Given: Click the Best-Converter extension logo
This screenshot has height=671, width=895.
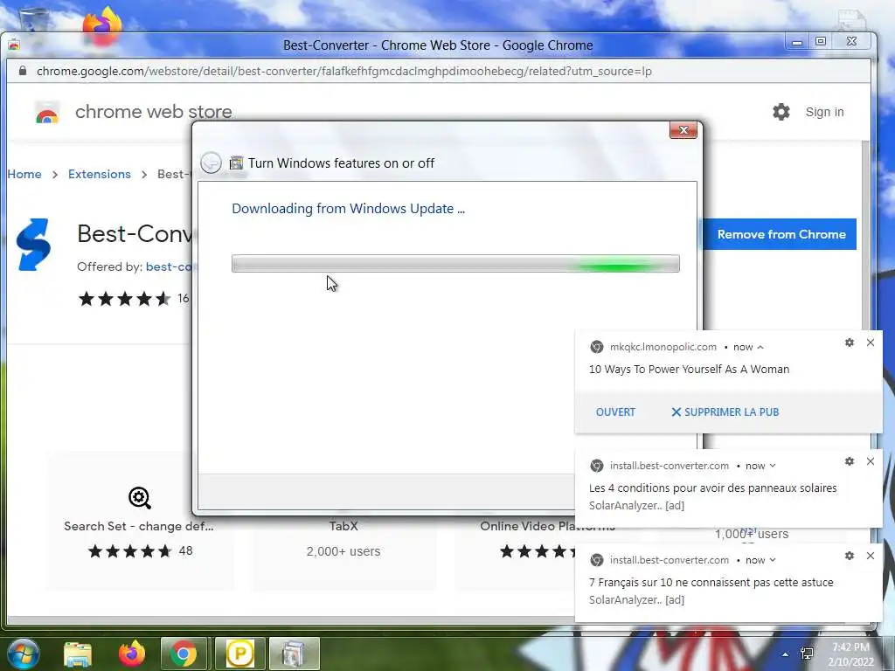Looking at the screenshot, I should coord(34,245).
